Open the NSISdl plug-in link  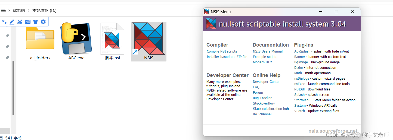click(x=299, y=89)
